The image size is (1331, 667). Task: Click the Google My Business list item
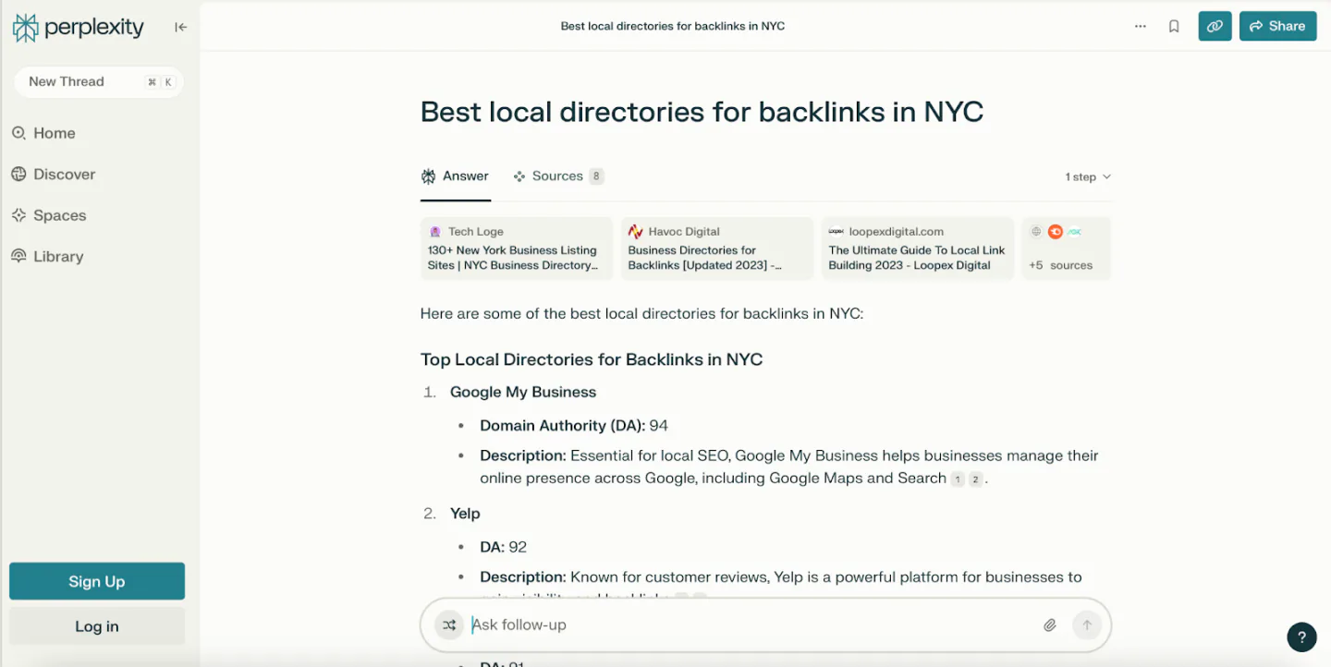(x=523, y=392)
